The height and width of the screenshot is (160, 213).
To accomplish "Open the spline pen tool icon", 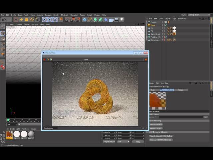I will click(x=90, y=20).
